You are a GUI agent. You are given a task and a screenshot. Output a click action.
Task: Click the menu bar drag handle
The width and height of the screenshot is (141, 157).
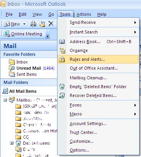(x=2, y=14)
